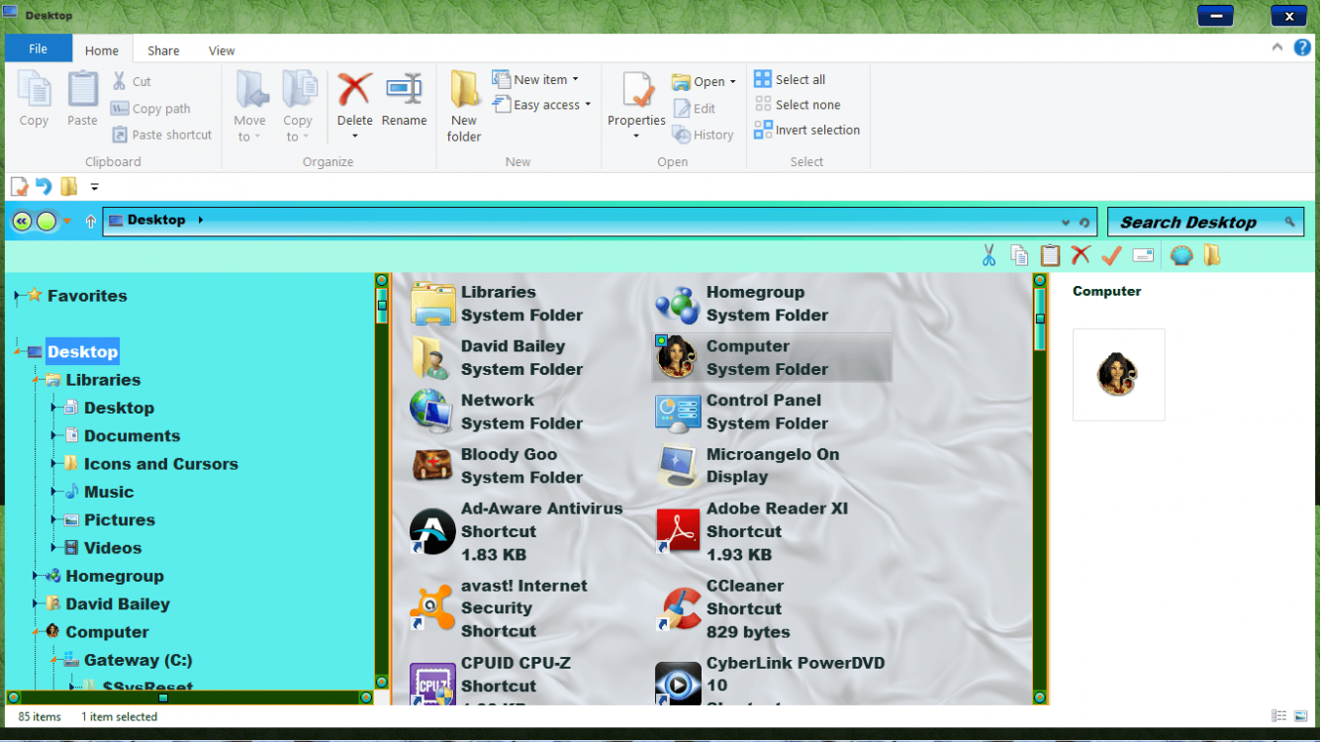Open the File tab
The height and width of the screenshot is (742, 1320).
(x=39, y=48)
